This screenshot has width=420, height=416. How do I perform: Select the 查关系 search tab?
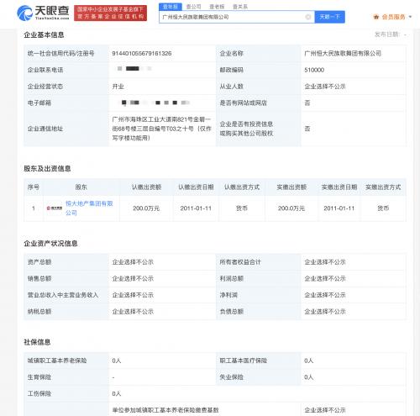tap(240, 7)
